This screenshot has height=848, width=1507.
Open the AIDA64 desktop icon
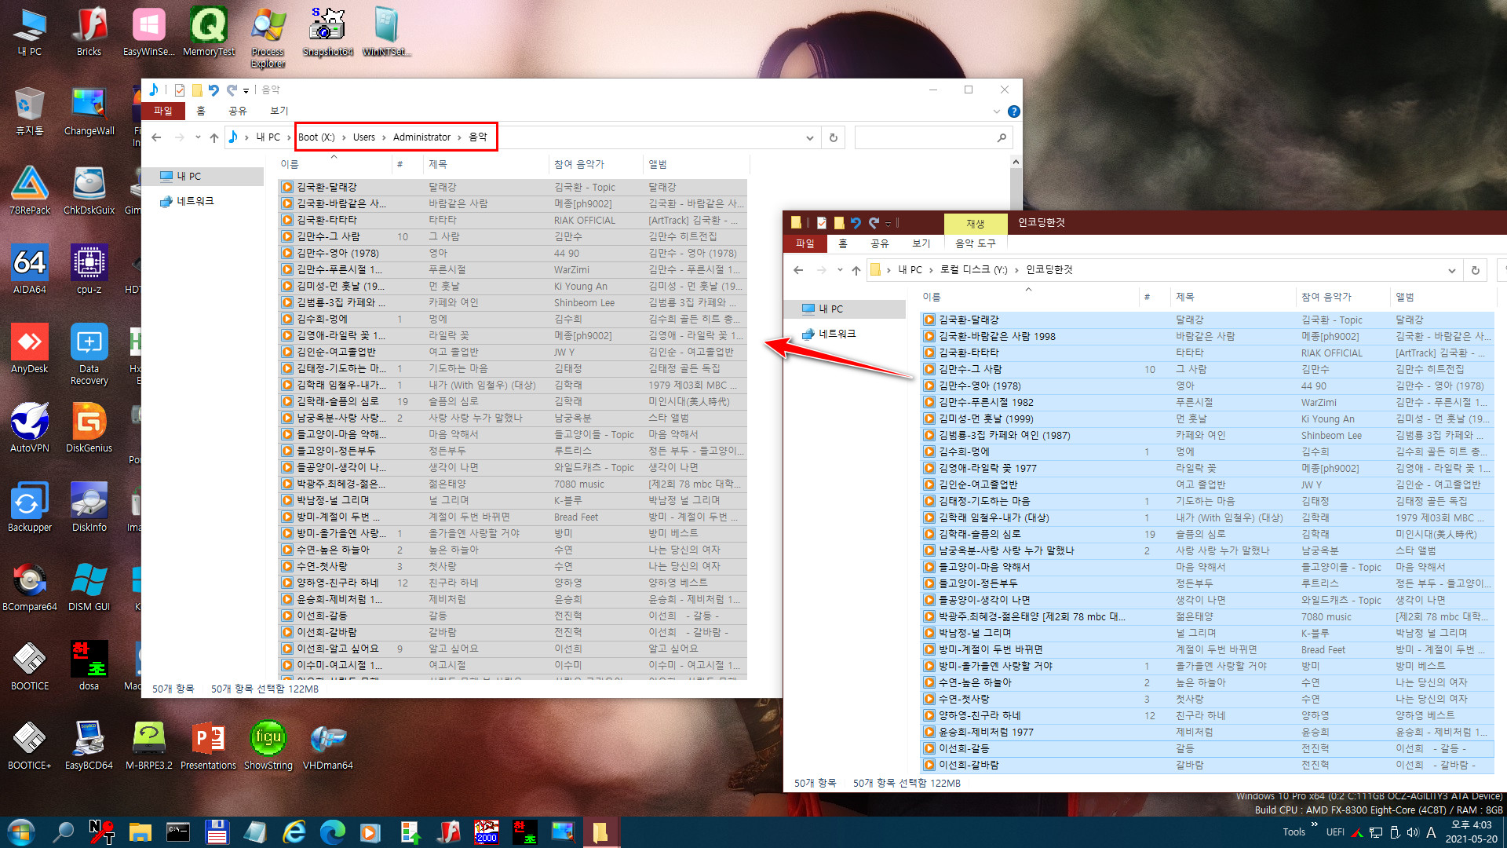tap(30, 270)
